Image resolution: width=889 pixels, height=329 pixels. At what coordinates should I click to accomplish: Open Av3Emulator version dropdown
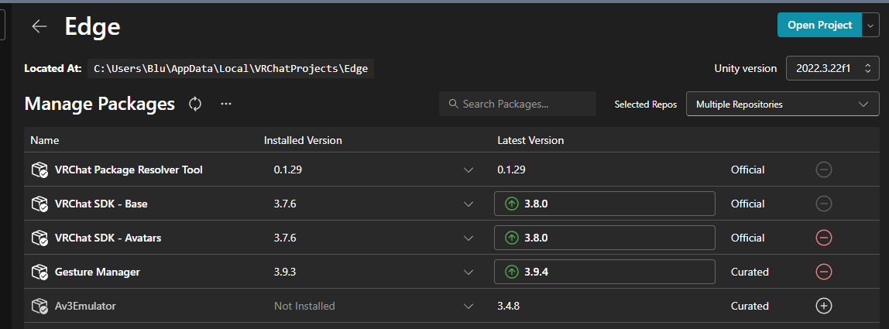pyautogui.click(x=468, y=306)
